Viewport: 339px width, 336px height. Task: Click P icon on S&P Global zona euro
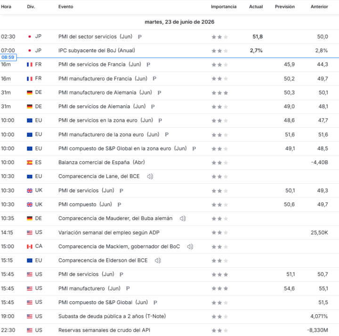point(194,148)
